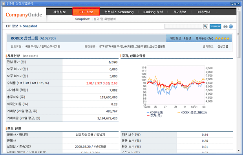Click the 수익률 values 2.01/2.97/3.62/2.63
This screenshot has height=155, width=243.
102,83
